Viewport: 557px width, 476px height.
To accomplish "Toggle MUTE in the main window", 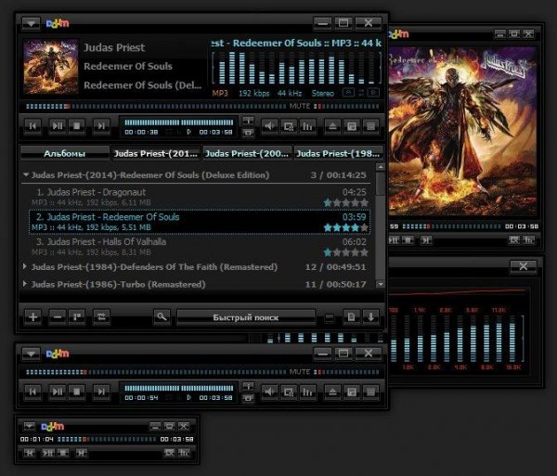I will [x=300, y=106].
